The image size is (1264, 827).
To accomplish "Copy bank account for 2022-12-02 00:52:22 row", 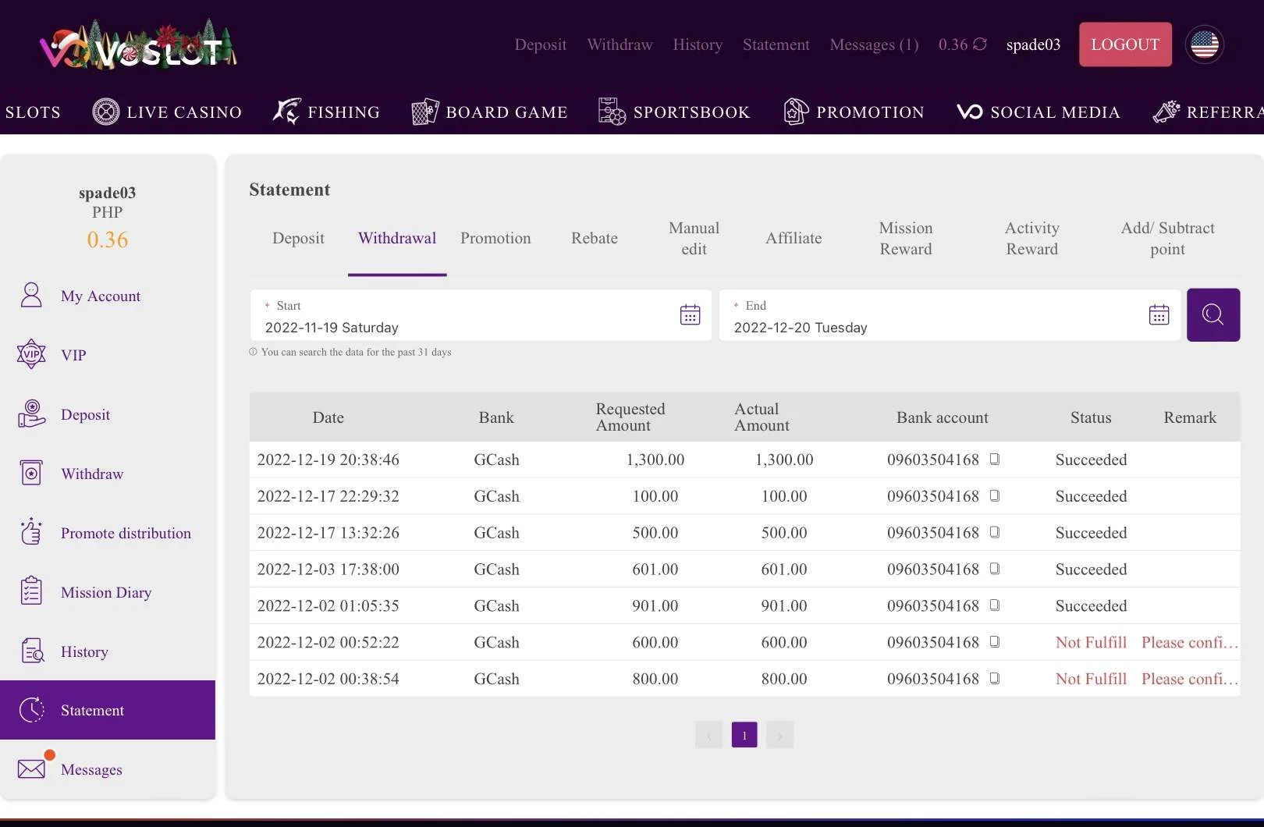I will click(x=995, y=642).
